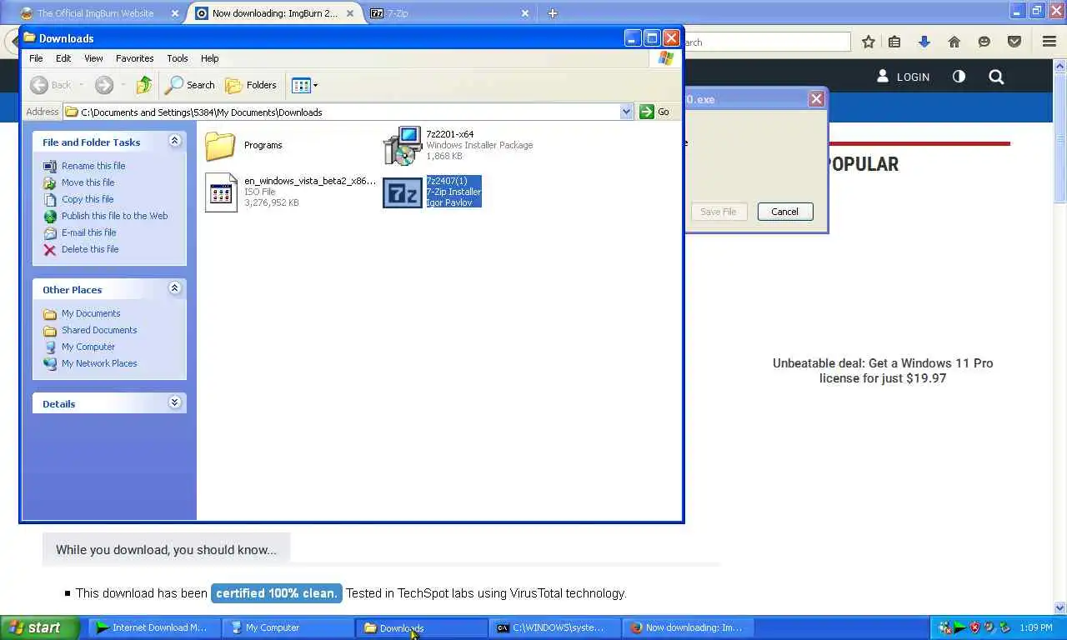This screenshot has width=1067, height=640.
Task: Open the browser downloads arrow icon
Action: (x=924, y=42)
